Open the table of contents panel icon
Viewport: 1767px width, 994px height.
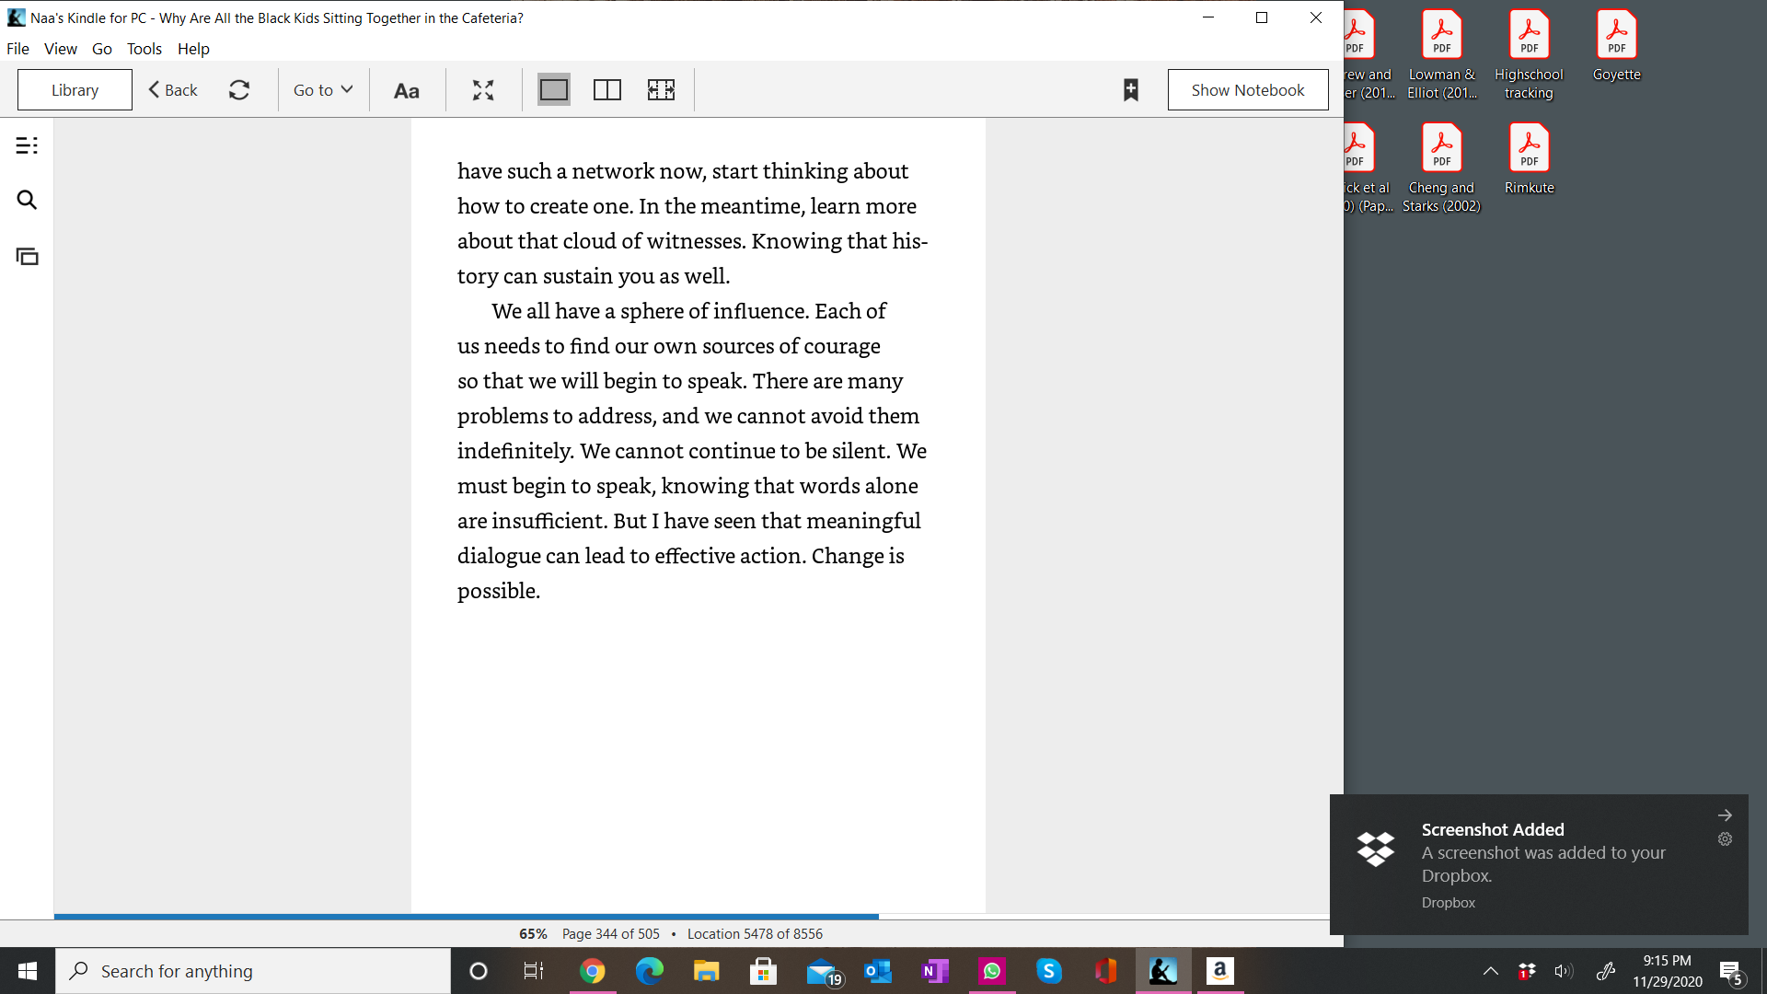[27, 145]
